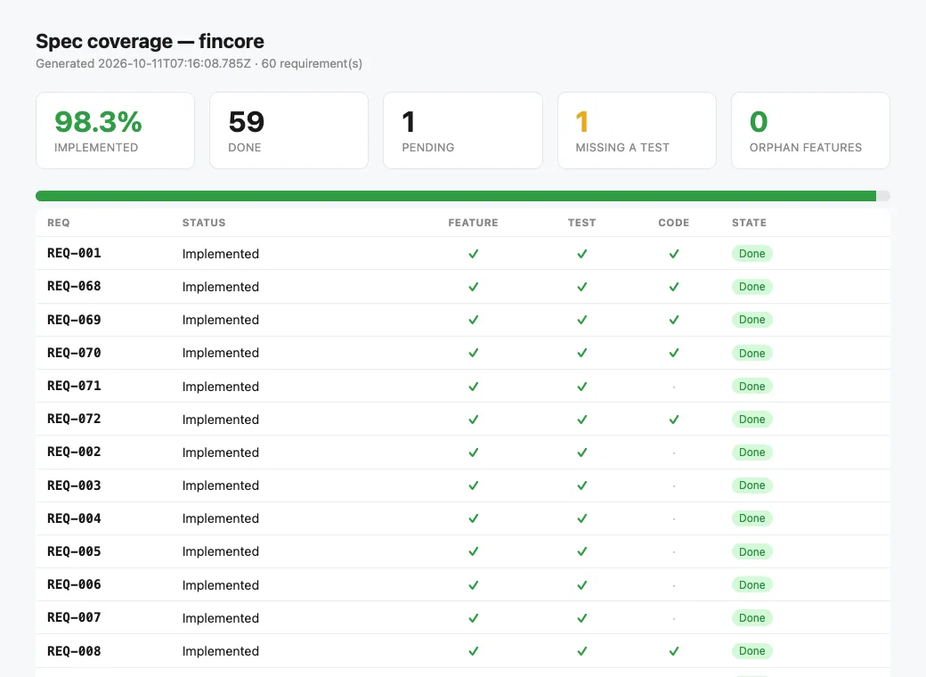This screenshot has height=677, width=926.
Task: Click the 1 Pending summary card
Action: (x=463, y=131)
